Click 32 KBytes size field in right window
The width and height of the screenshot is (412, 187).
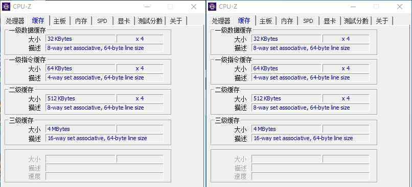286,39
